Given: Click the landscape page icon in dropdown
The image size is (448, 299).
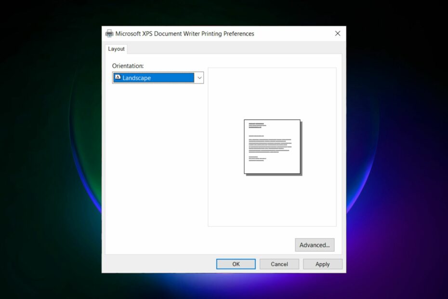Looking at the screenshot, I should point(118,77).
